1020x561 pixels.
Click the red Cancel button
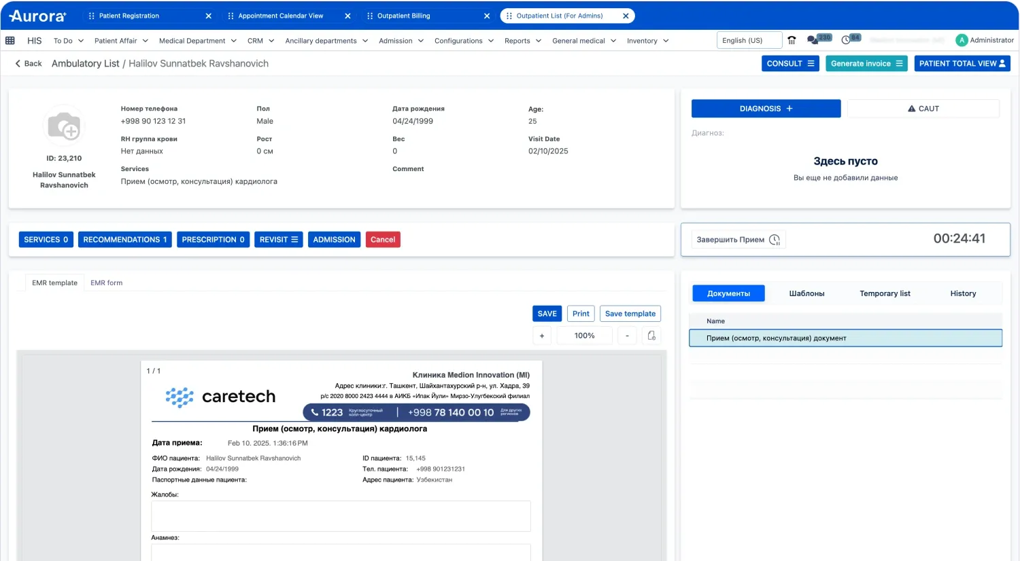383,240
